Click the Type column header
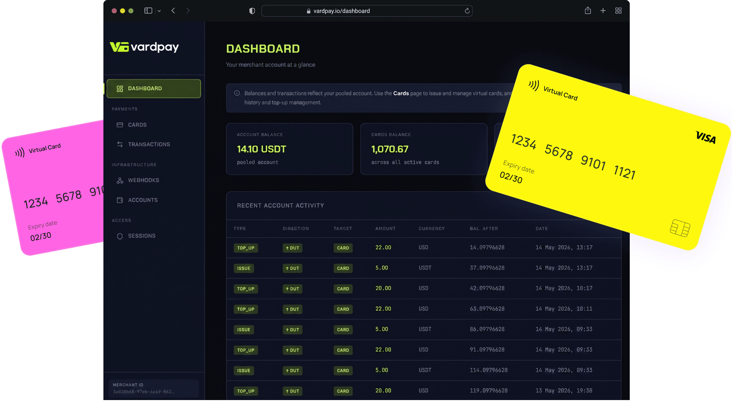This screenshot has height=402, width=732. click(x=240, y=228)
